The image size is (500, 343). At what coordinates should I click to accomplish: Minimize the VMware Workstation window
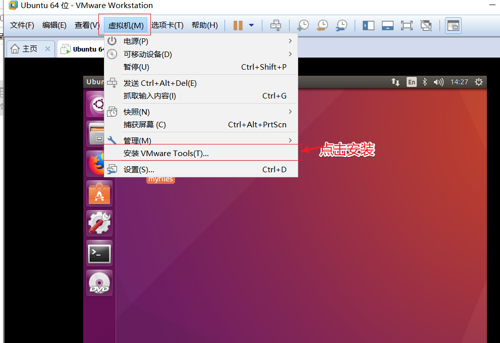pyautogui.click(x=492, y=5)
